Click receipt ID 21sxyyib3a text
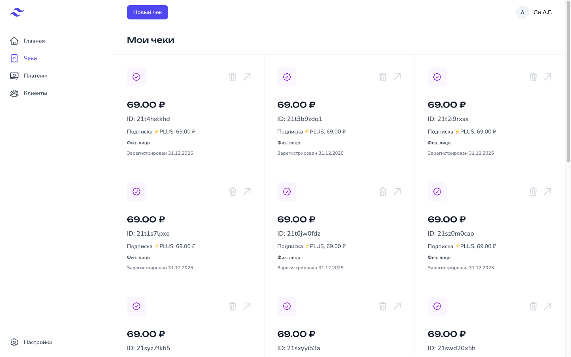Screen dimensions: 571x357 pos(299,348)
